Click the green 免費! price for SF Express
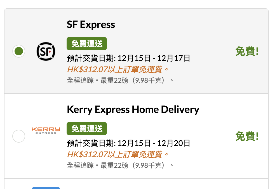This screenshot has height=189, width=277. [247, 51]
